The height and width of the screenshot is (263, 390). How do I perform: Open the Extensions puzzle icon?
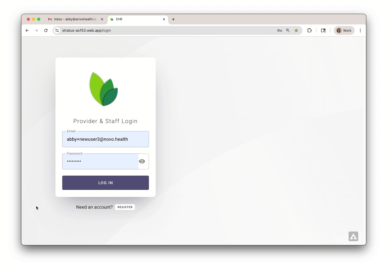(x=310, y=30)
